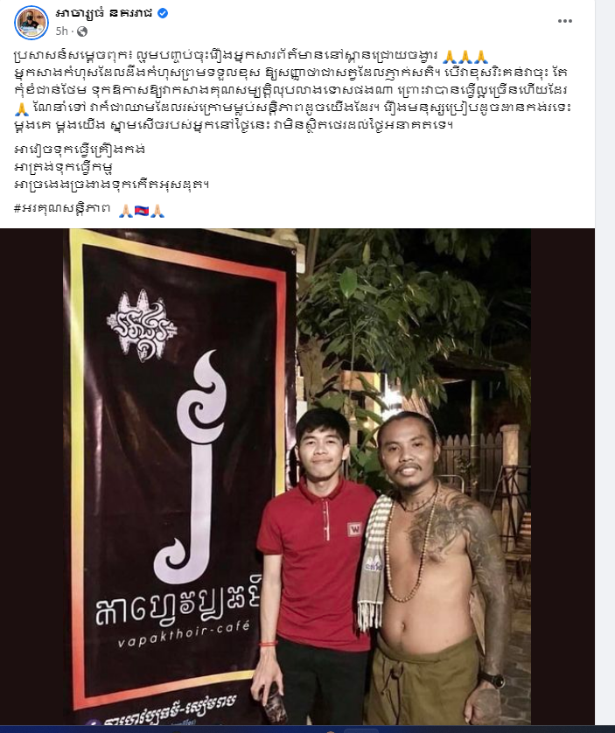Open the three-dots post options menu
This screenshot has height=733, width=615.
[564, 21]
